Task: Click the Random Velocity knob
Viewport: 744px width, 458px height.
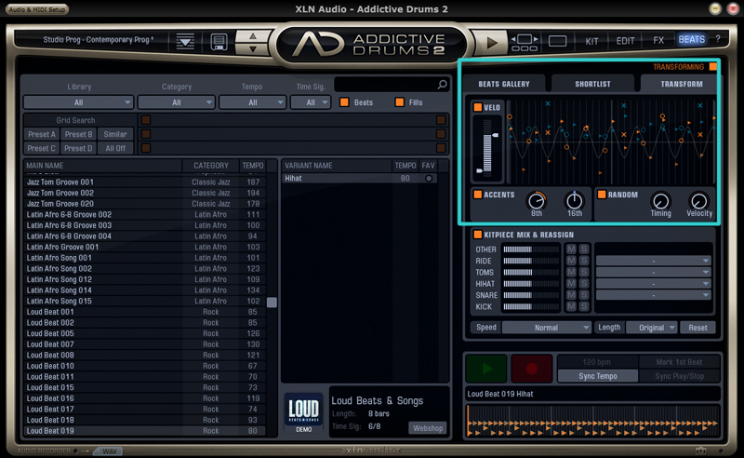Action: point(699,201)
